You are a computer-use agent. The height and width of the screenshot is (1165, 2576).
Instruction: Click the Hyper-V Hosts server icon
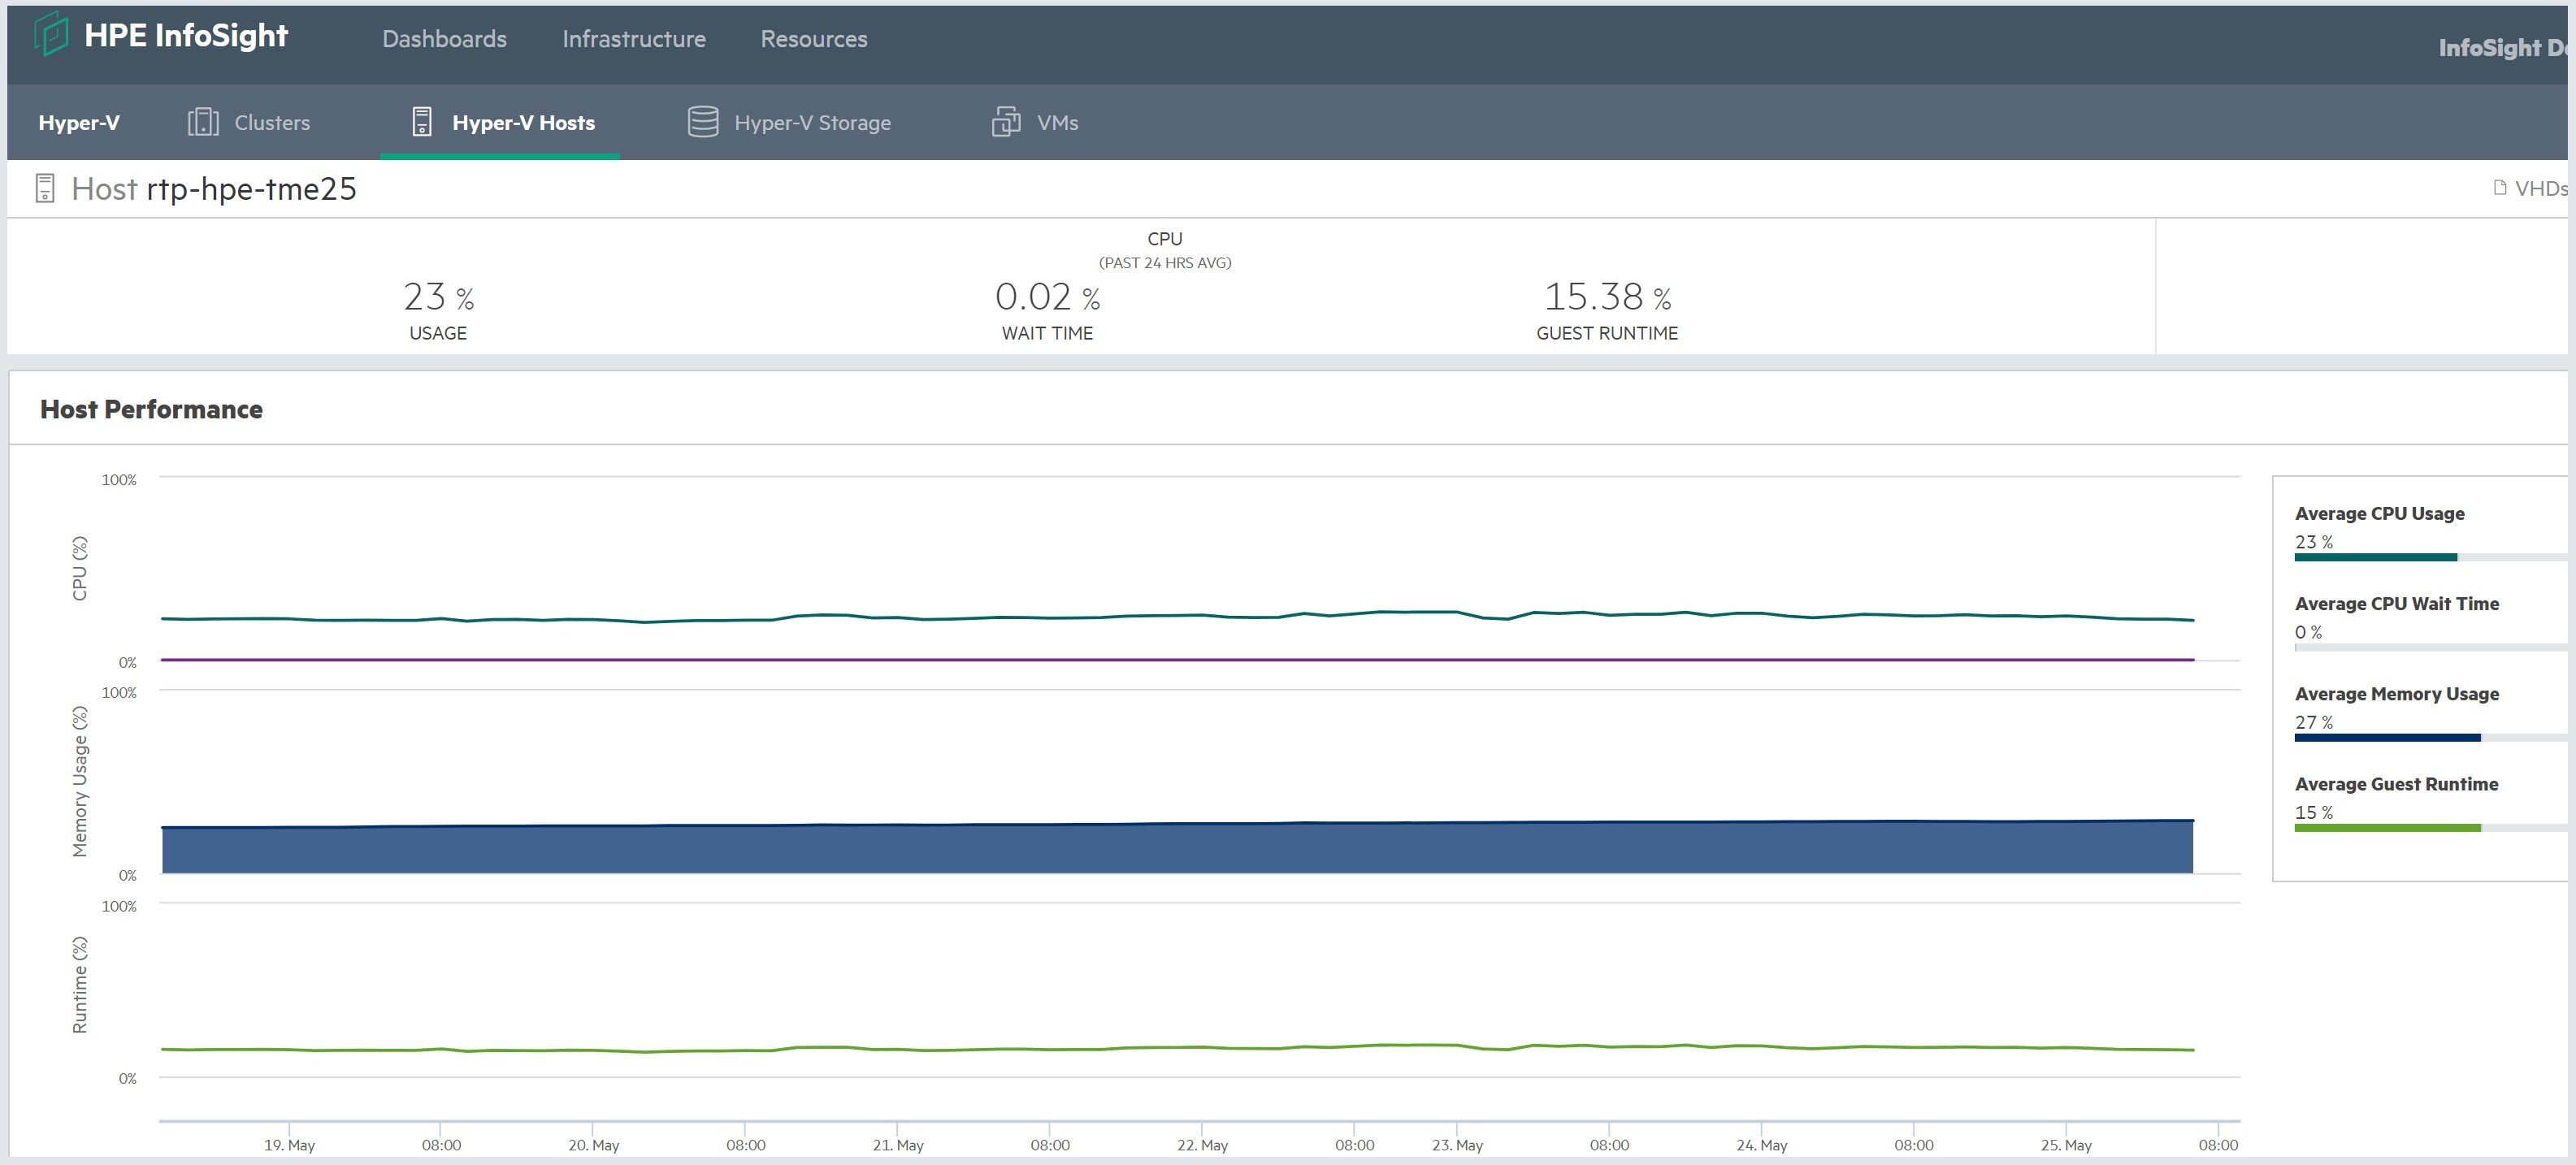pyautogui.click(x=422, y=122)
